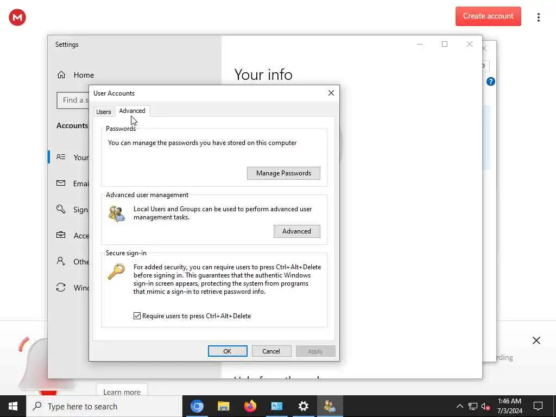Minimize the Settings window
This screenshot has width=556, height=417.
tap(420, 44)
